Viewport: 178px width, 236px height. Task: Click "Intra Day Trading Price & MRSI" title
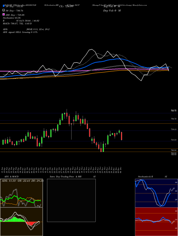tap(73, 177)
